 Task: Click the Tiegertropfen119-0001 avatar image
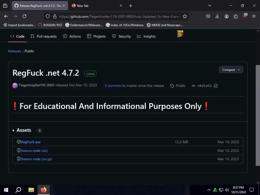coord(15,86)
